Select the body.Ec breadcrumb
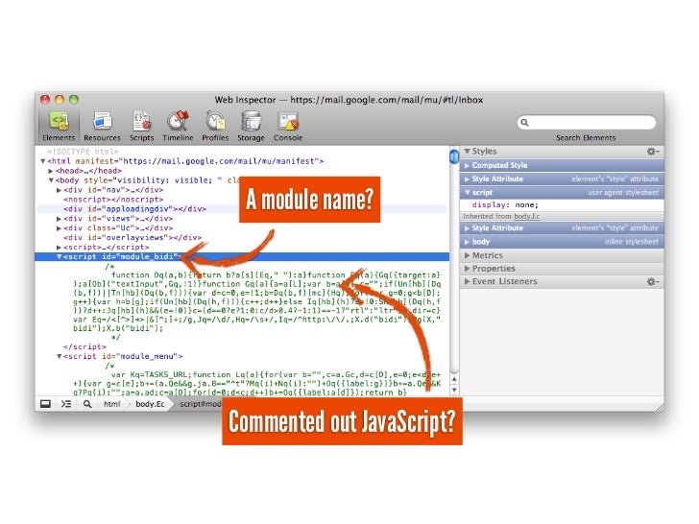 [150, 404]
